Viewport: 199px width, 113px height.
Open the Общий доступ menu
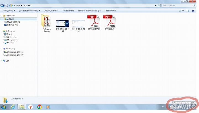51,11
